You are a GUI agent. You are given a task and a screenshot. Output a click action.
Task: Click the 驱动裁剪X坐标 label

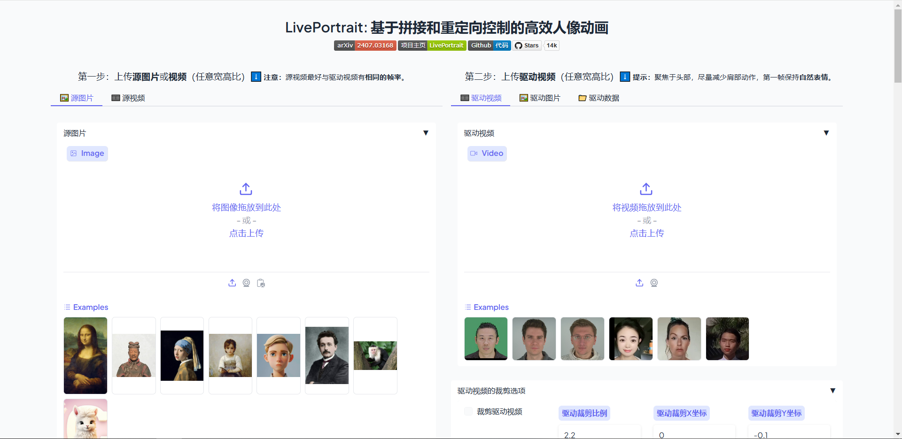[x=681, y=413]
